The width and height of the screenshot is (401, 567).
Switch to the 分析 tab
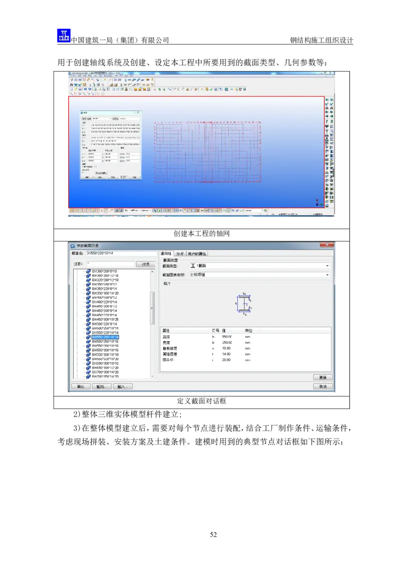(179, 254)
